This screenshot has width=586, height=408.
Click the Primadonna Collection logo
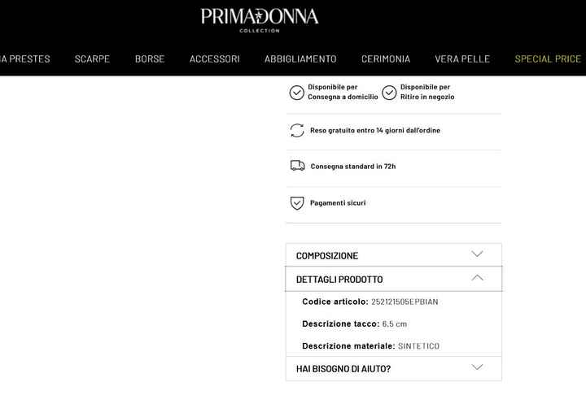[x=260, y=20]
